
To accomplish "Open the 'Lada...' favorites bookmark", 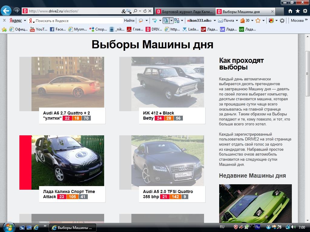I will coord(191,29).
